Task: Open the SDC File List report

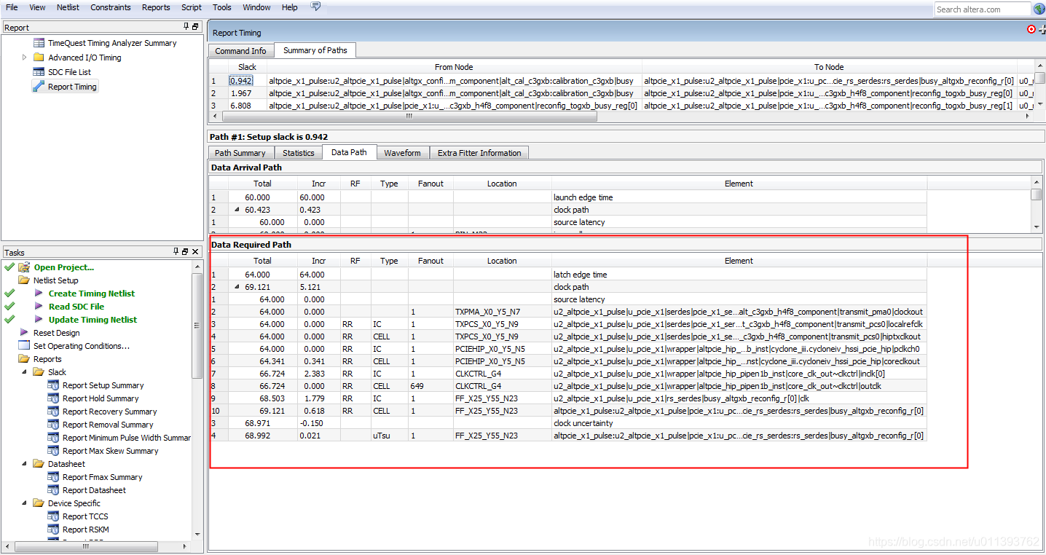Action: pos(70,71)
